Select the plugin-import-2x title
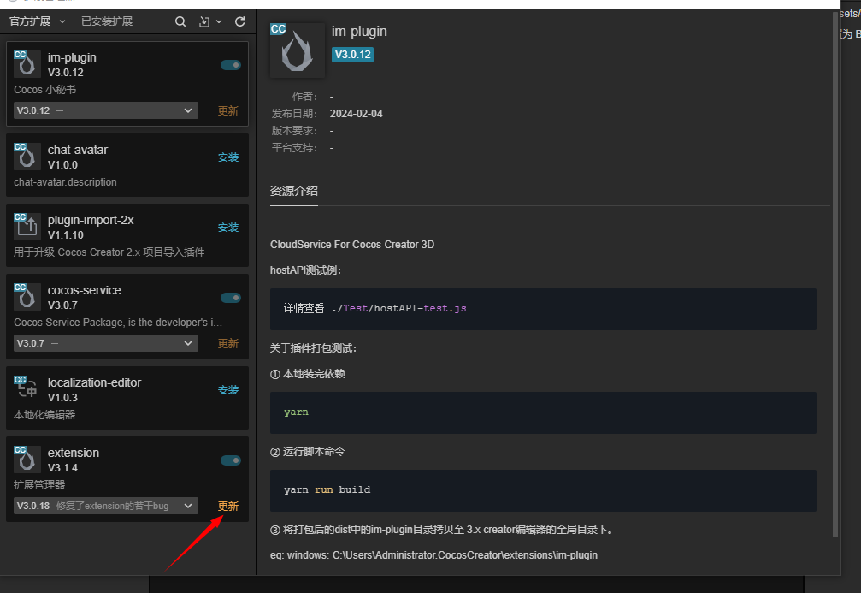The height and width of the screenshot is (593, 861). [x=91, y=221]
